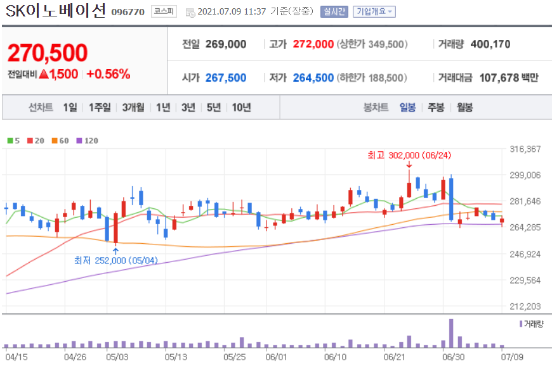
Task: Click the purple 거래량 volume legend marker
Action: pyautogui.click(x=521, y=324)
